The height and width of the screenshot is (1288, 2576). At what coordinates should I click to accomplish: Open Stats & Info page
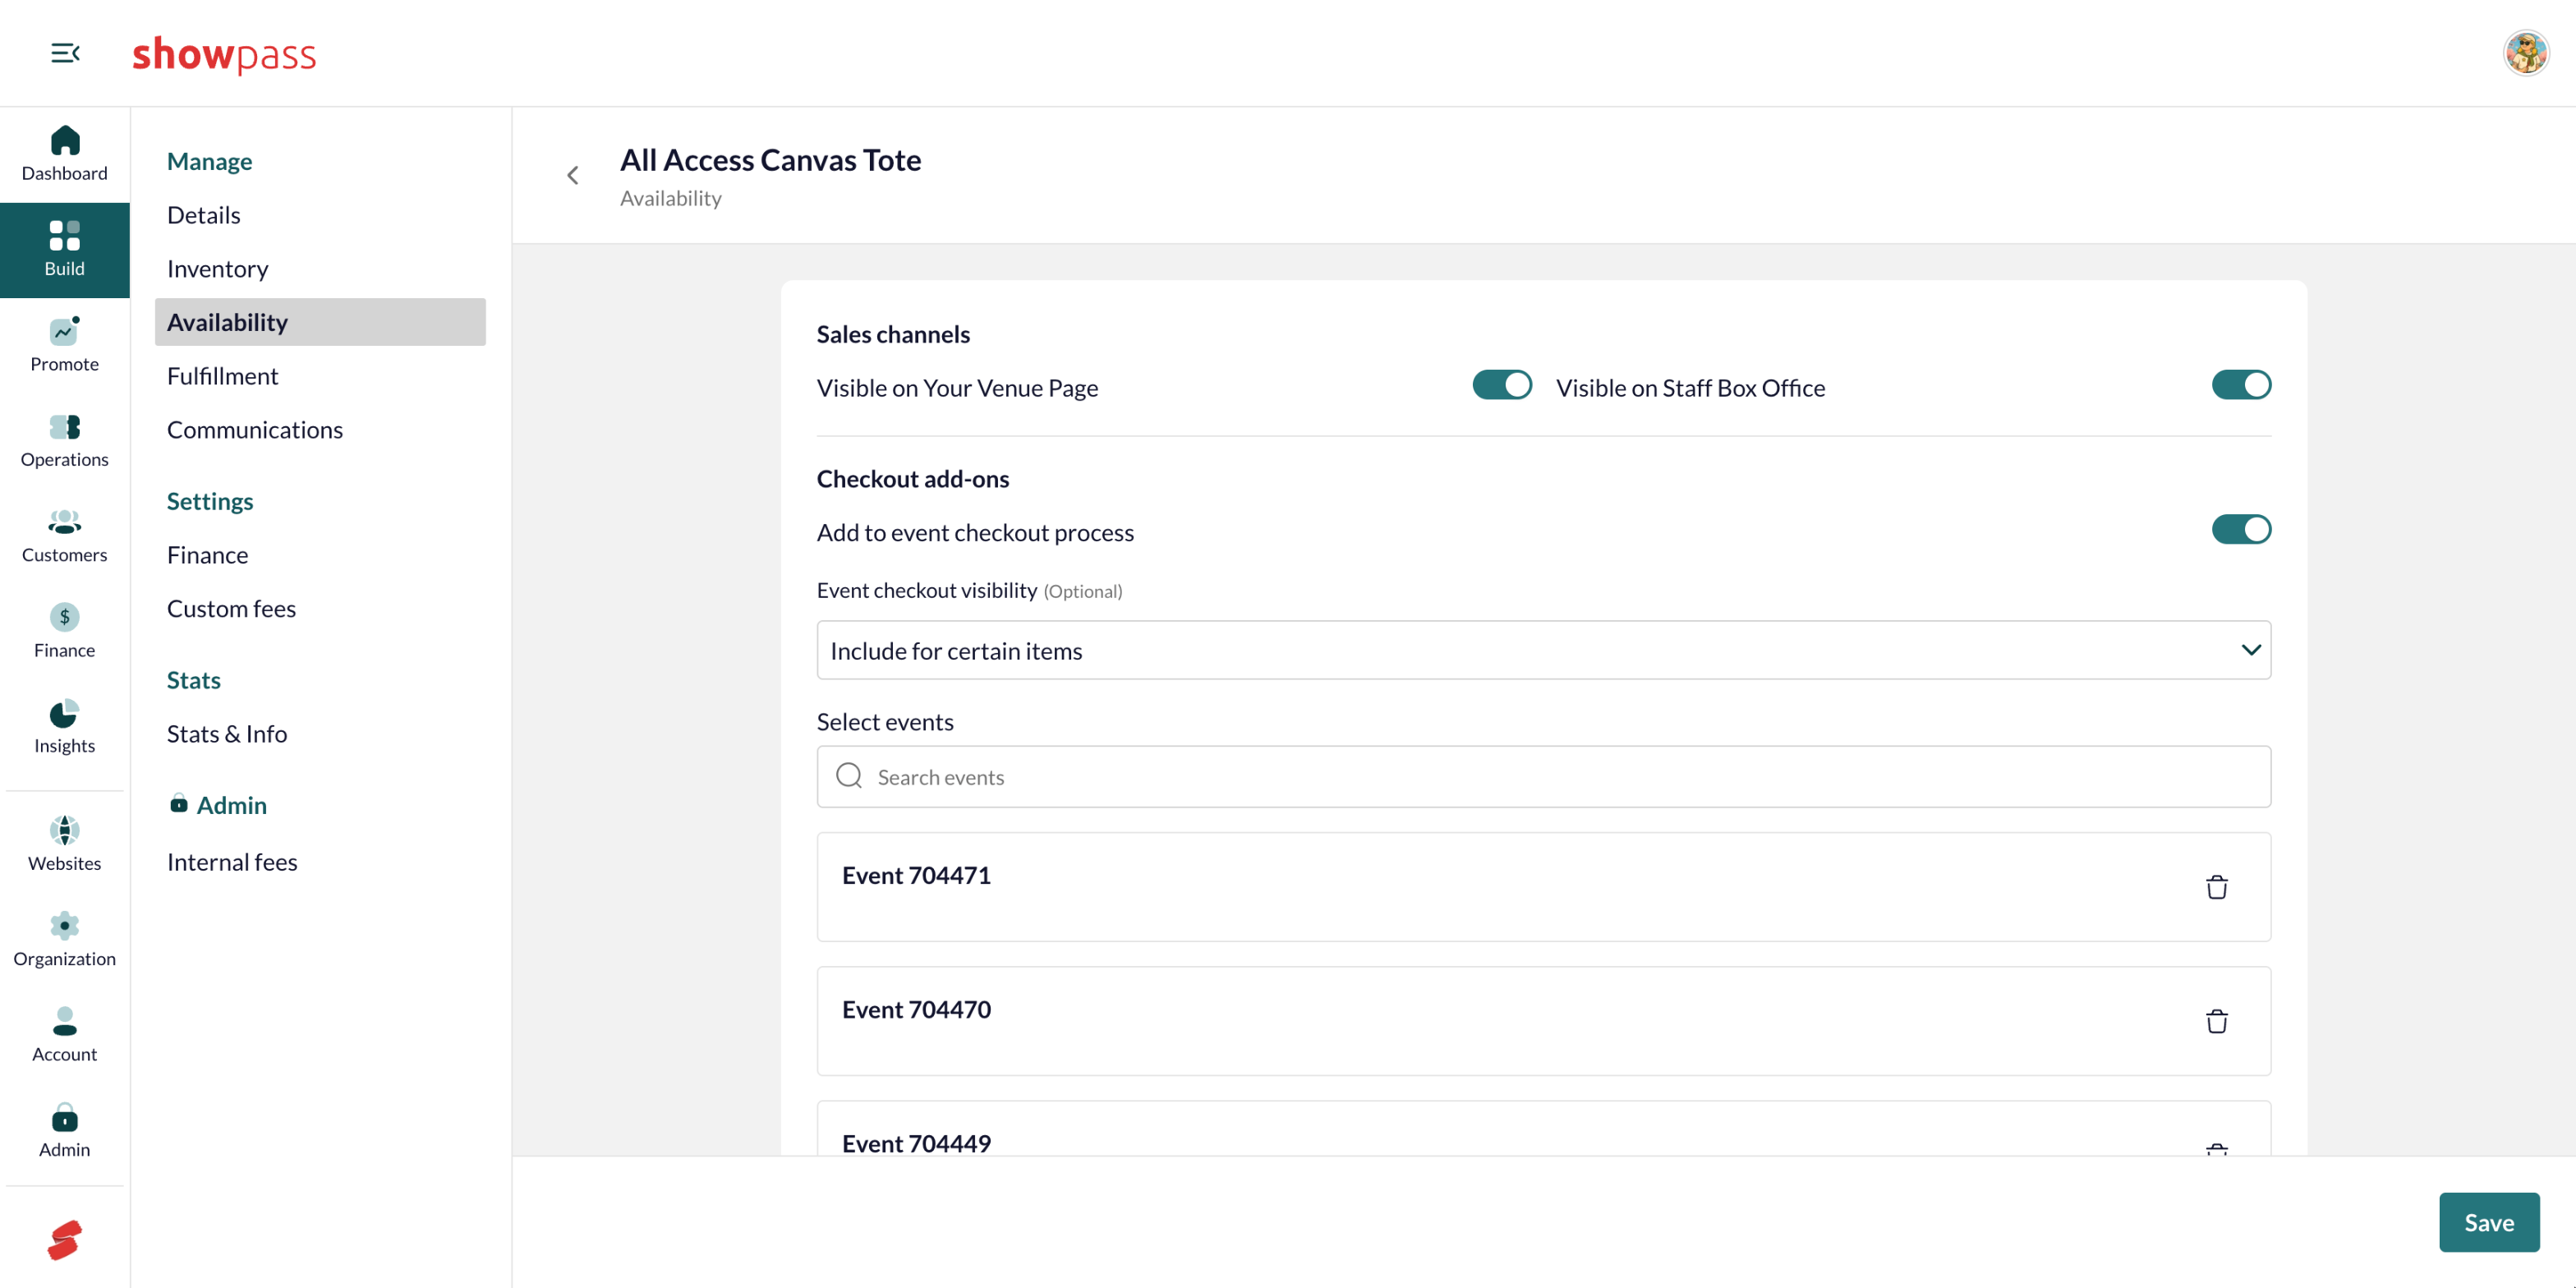coord(227,733)
